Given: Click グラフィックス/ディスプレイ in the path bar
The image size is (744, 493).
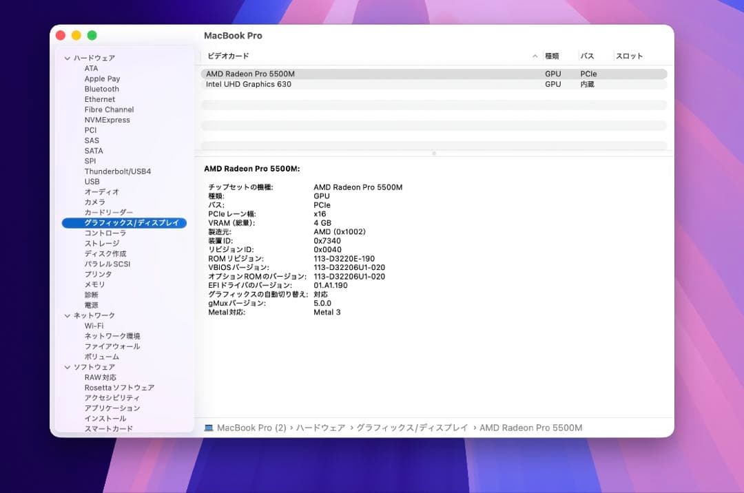Looking at the screenshot, I should [x=412, y=428].
